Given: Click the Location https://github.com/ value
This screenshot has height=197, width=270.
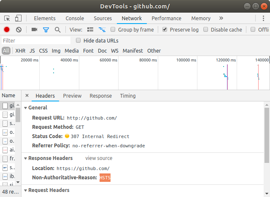Looking at the screenshot, I should (x=83, y=168).
